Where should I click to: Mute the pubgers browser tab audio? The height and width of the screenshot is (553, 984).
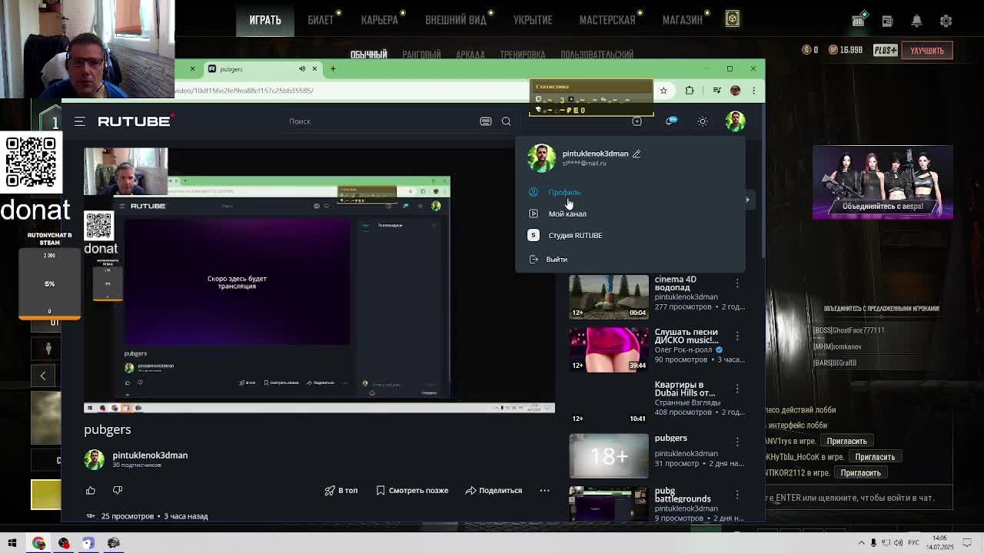(x=302, y=69)
